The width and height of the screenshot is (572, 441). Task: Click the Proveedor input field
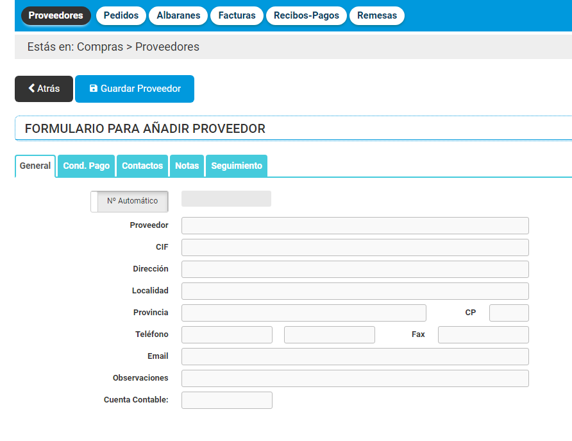pos(355,225)
